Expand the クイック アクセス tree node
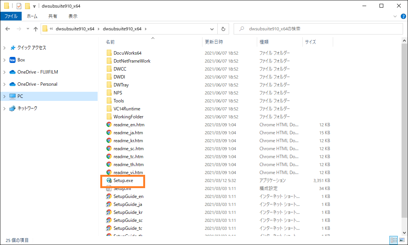This screenshot has width=408, height=245. tap(5, 48)
